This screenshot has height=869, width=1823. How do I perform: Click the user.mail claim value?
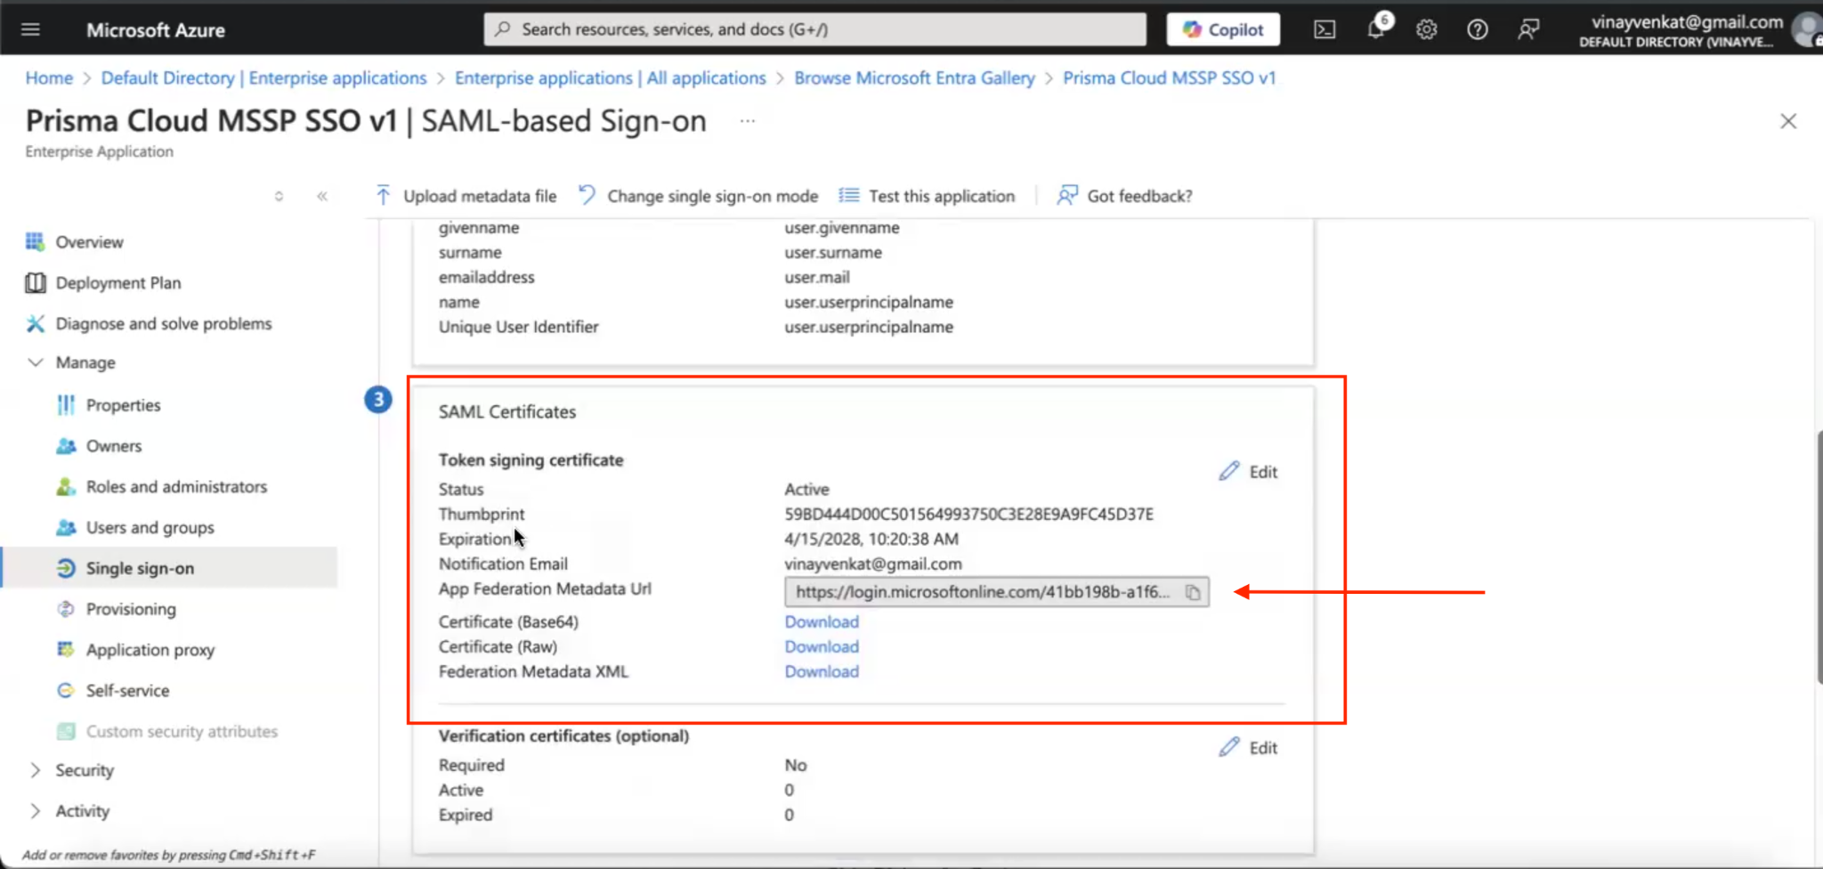(817, 277)
